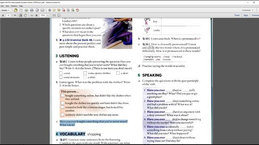259x145 pixels.
Task: Click the audio 2.30 track icon
Action: [146, 39]
